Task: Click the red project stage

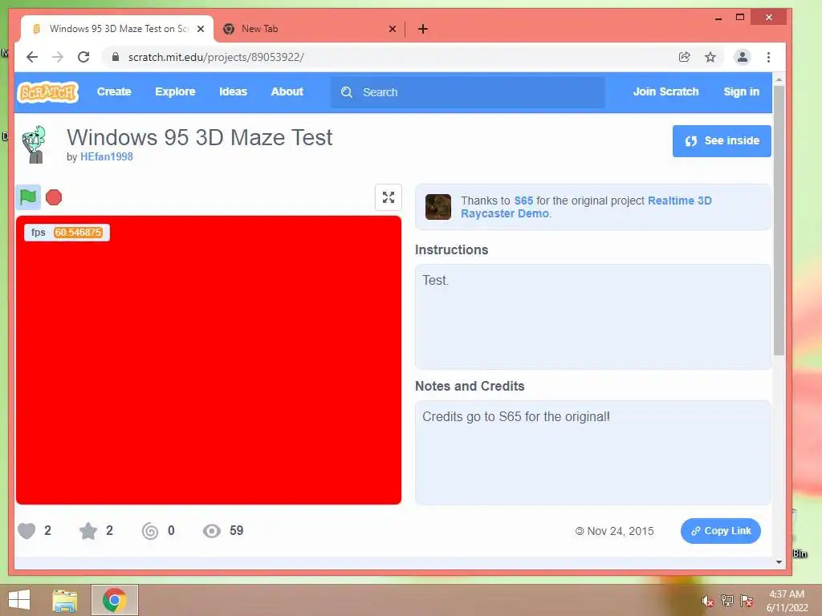Action: (209, 360)
